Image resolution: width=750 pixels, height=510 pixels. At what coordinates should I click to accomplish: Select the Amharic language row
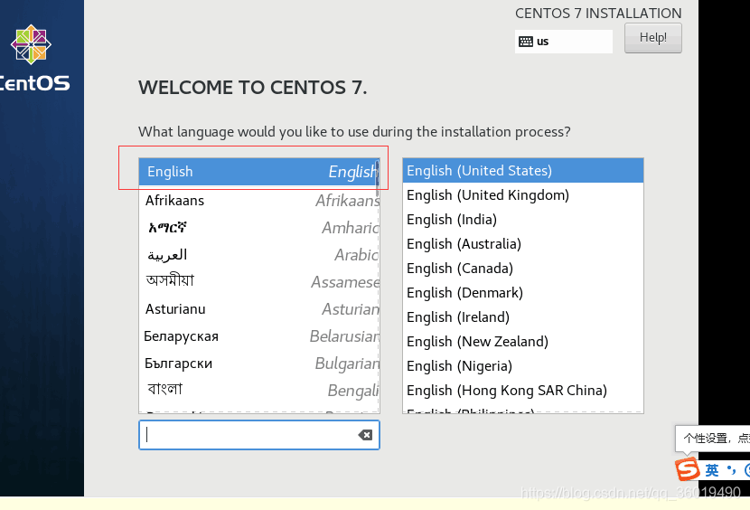258,228
